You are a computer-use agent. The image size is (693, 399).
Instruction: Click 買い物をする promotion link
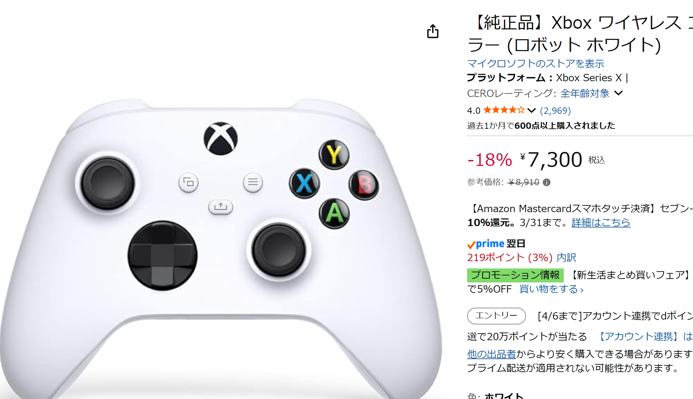tap(551, 289)
